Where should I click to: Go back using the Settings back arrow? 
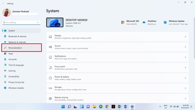[3, 3]
